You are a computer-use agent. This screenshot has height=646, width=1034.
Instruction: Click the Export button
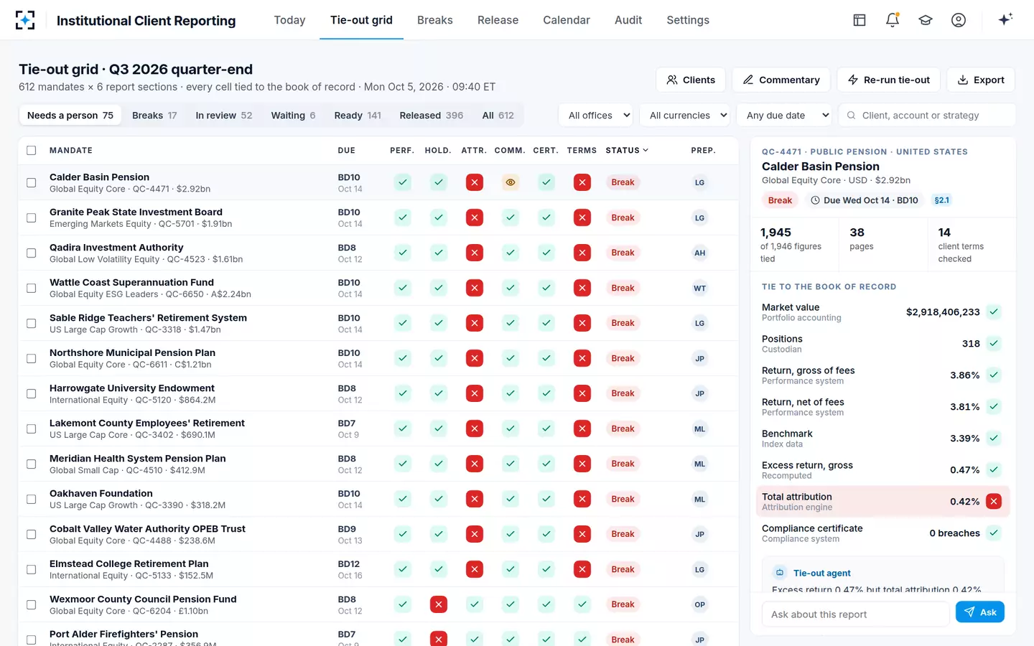point(981,80)
